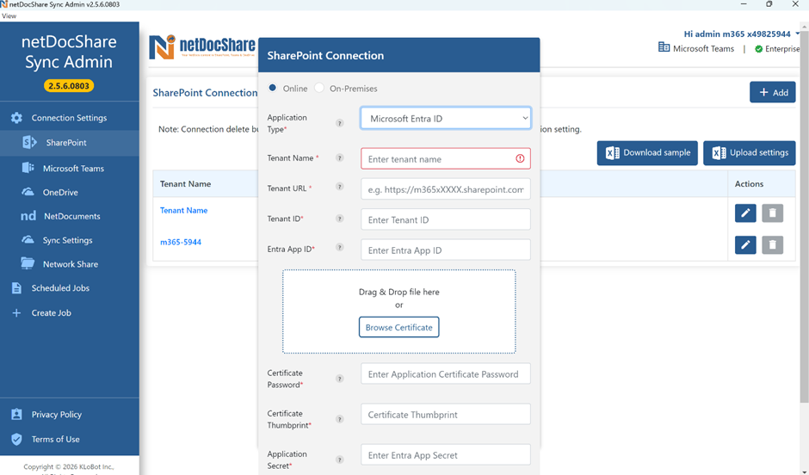809x475 pixels.
Task: Open Network Share in sidebar
Action: (x=71, y=264)
